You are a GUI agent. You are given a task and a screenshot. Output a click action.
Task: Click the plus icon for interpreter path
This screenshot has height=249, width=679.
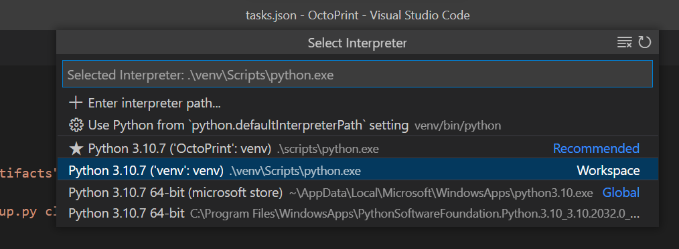[76, 103]
